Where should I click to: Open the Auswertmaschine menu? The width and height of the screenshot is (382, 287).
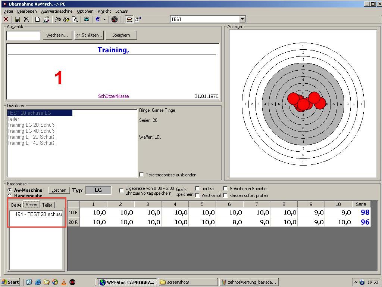coord(57,11)
